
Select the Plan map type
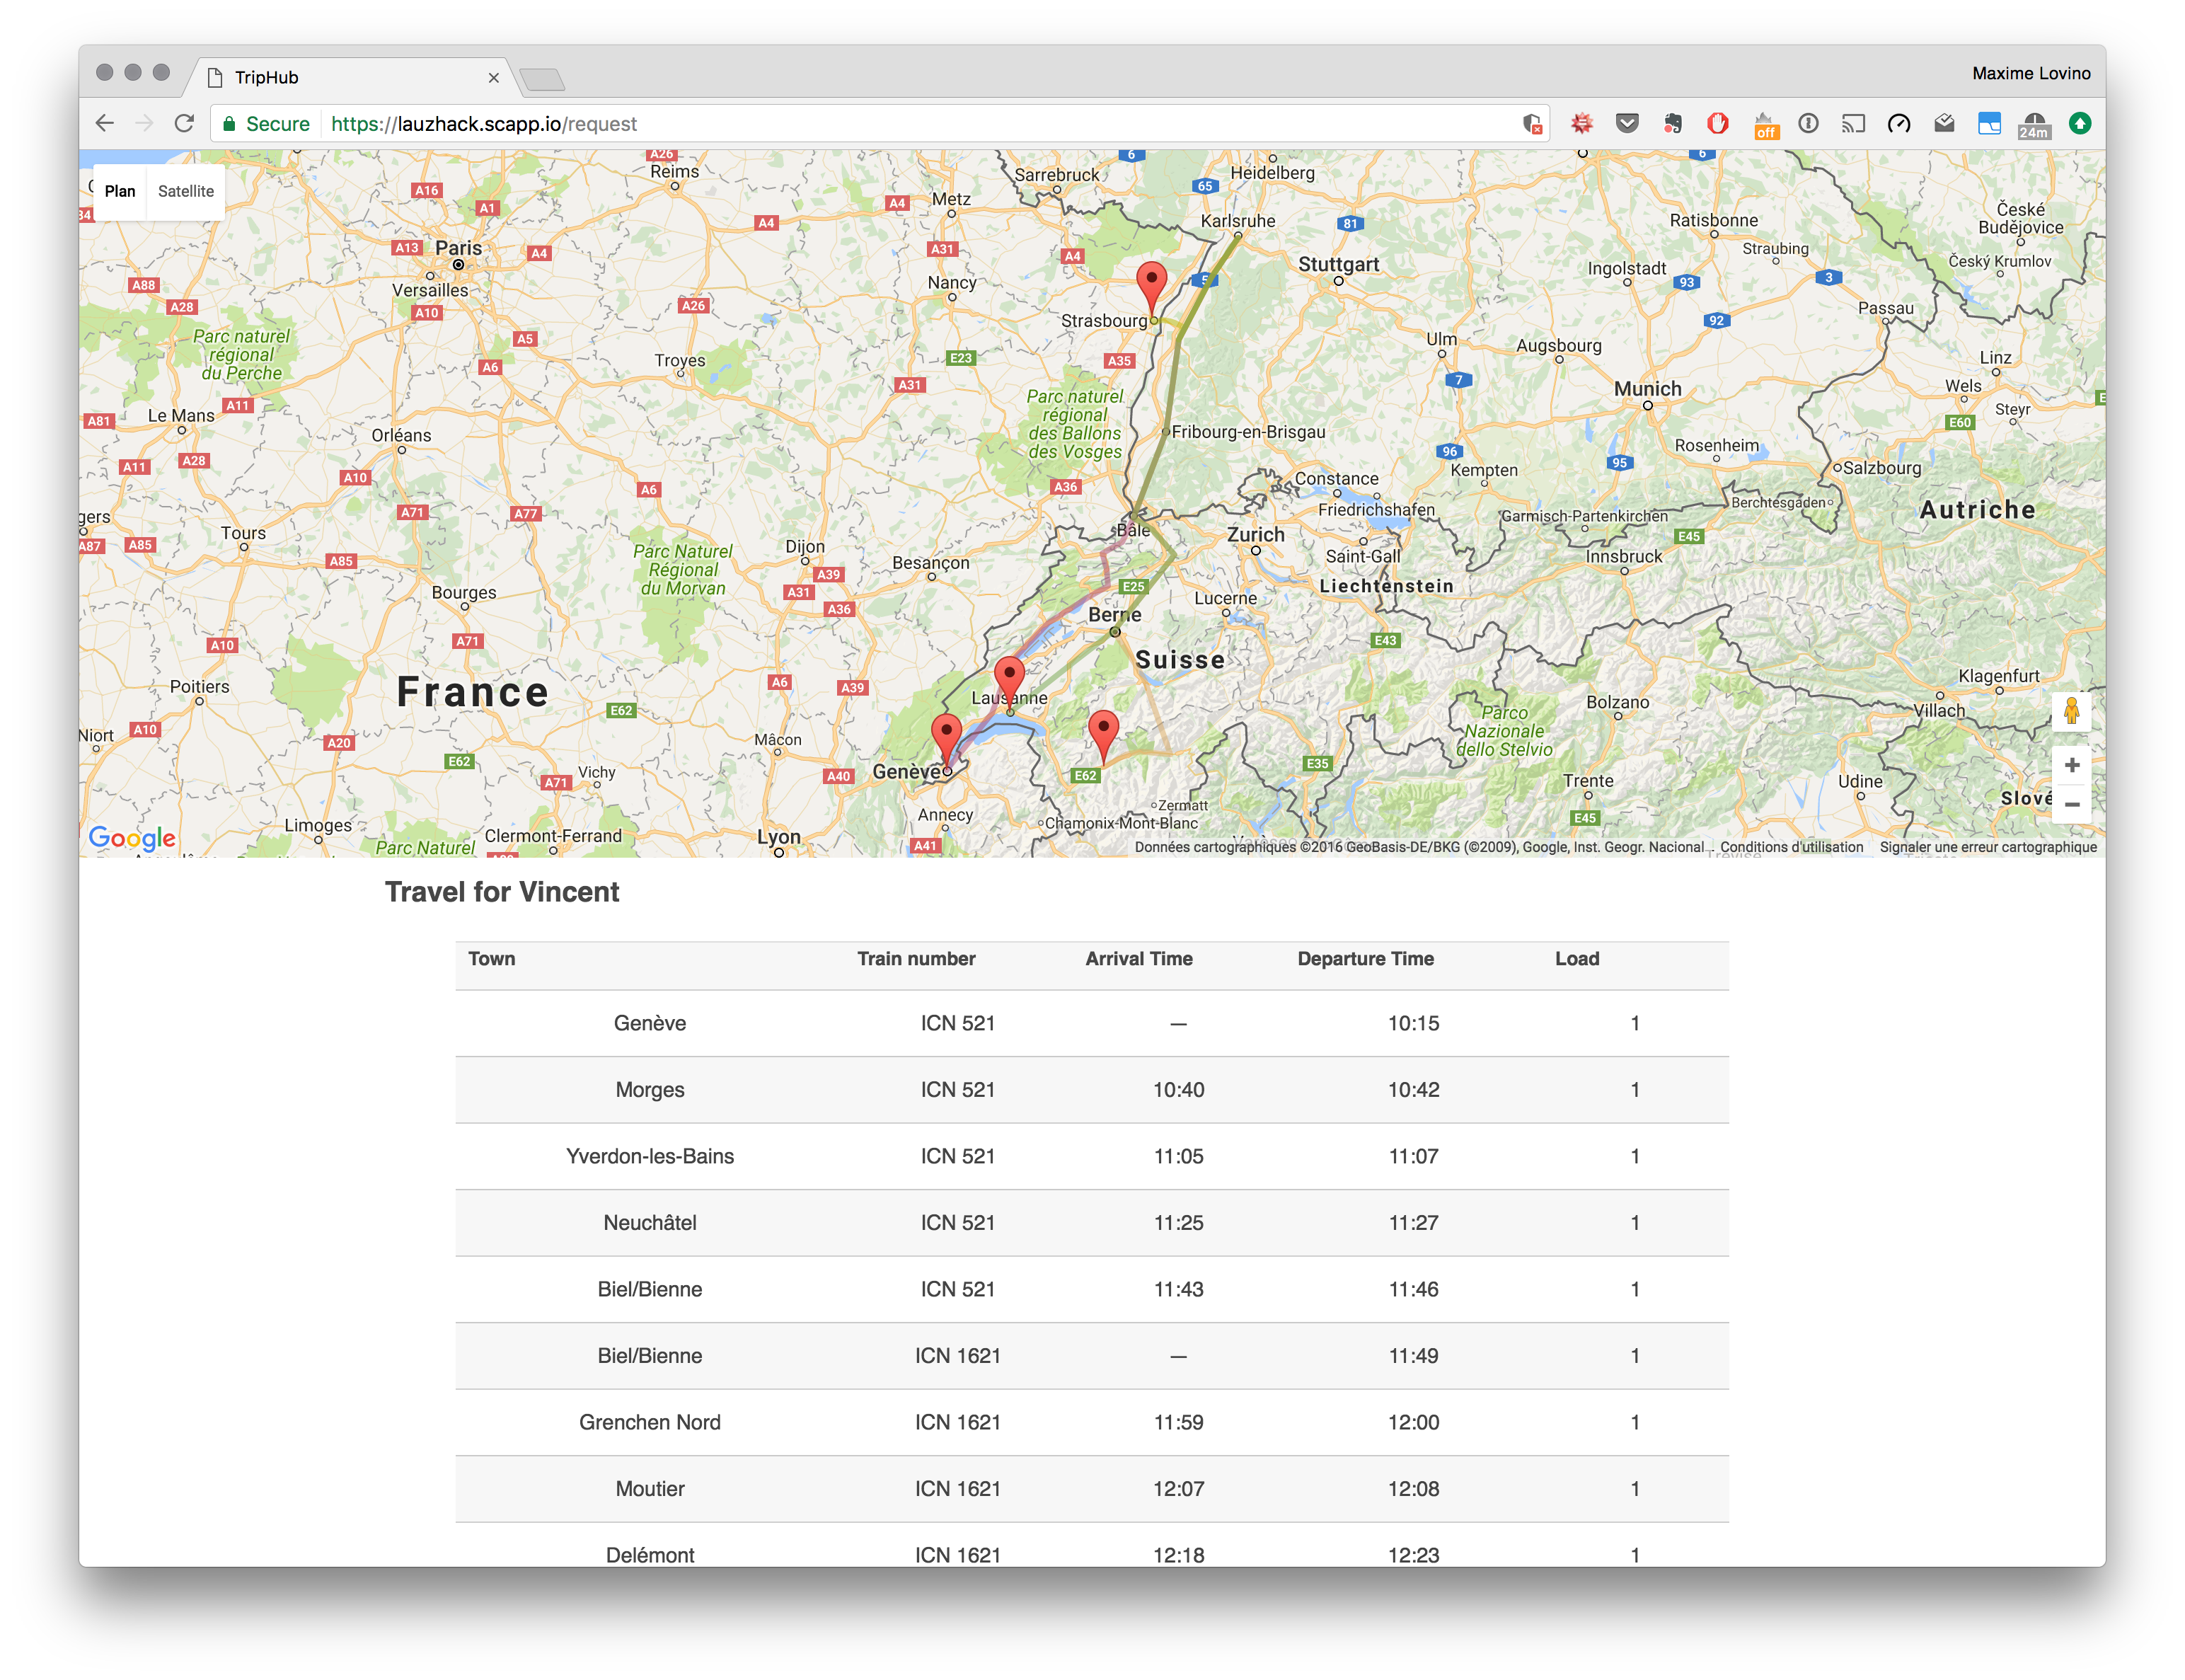[120, 191]
